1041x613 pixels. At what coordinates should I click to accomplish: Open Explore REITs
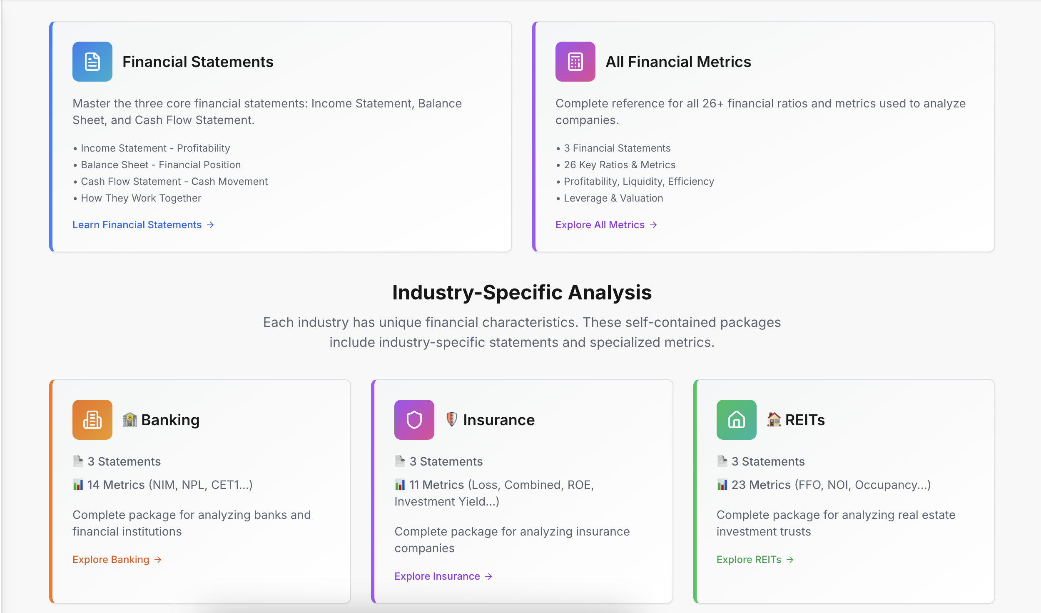tap(749, 559)
